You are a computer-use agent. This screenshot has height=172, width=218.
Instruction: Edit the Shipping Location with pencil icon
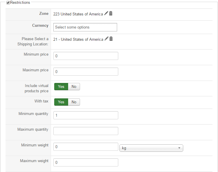point(106,39)
